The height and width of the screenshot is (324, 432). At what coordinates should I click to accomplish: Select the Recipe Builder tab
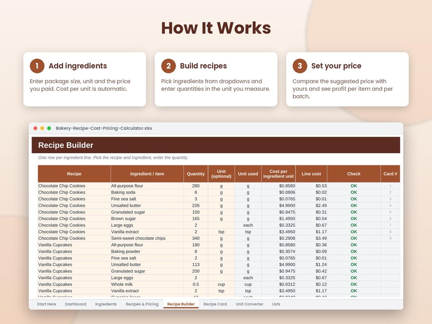[x=181, y=304]
